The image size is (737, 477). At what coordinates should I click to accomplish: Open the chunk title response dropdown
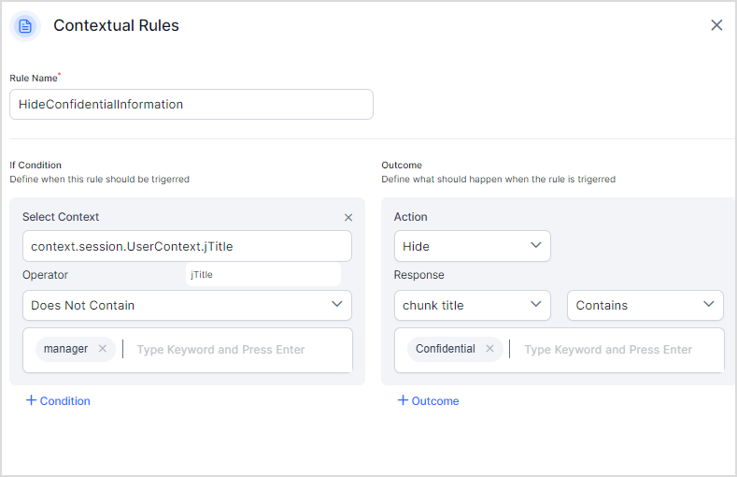click(x=472, y=305)
